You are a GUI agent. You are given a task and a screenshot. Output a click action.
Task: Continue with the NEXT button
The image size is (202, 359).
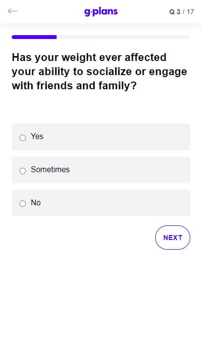173,238
